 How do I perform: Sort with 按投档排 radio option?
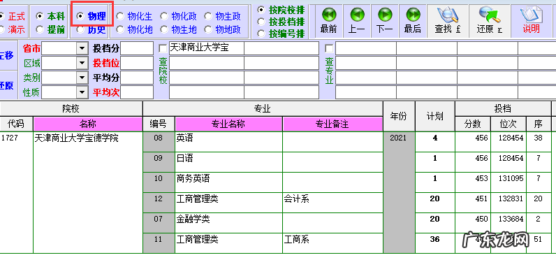[x=261, y=22]
